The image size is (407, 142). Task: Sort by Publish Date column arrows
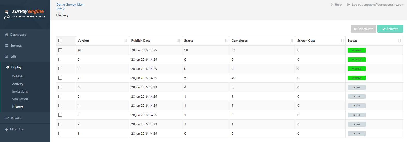click(179, 41)
